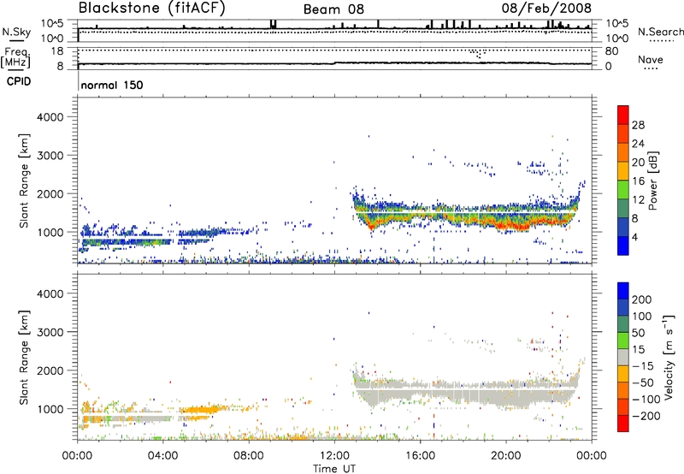The height and width of the screenshot is (474, 684).
Task: Click the 'Slant Range [km]' label of velocity panel
Action: coord(24,358)
